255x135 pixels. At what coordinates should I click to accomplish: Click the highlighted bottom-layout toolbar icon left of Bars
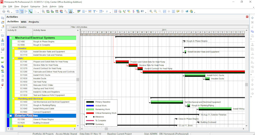[70, 11]
